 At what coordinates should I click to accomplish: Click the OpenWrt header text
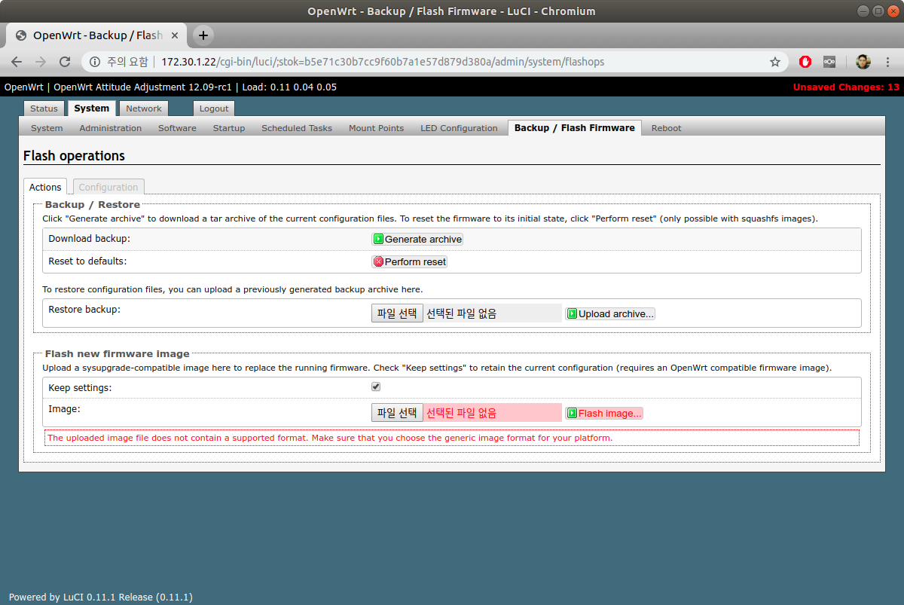tap(24, 87)
